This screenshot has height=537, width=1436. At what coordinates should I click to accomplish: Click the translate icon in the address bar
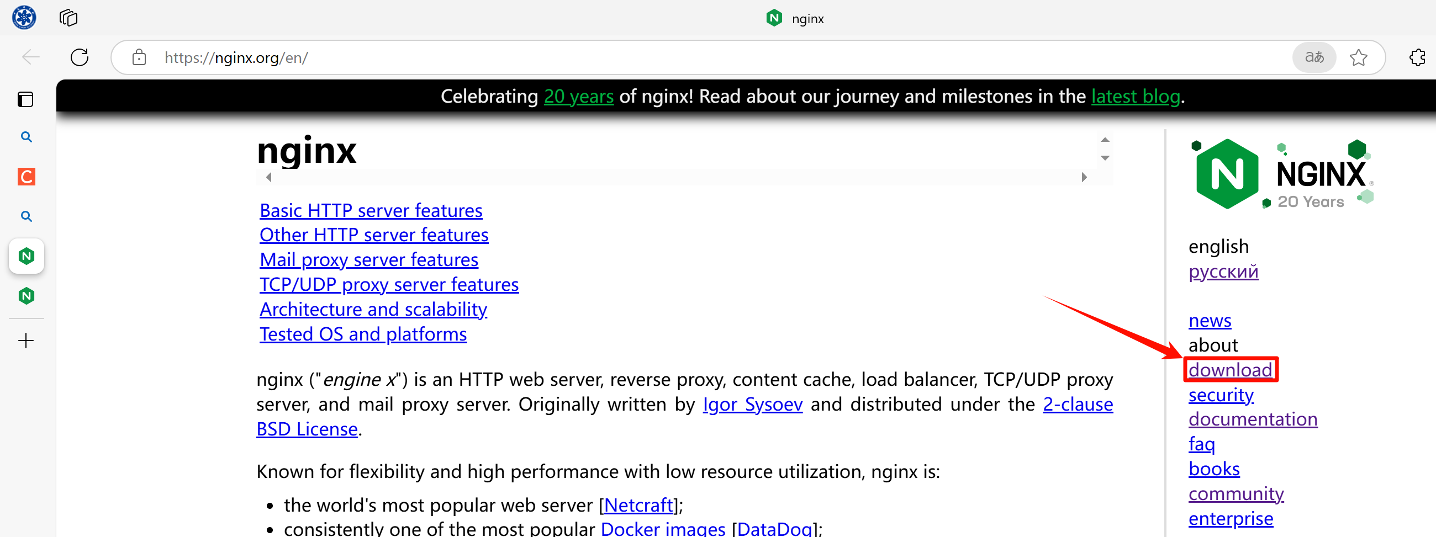tap(1313, 57)
